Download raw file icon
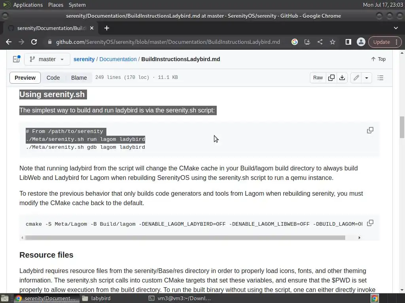405x303 pixels. (x=342, y=78)
